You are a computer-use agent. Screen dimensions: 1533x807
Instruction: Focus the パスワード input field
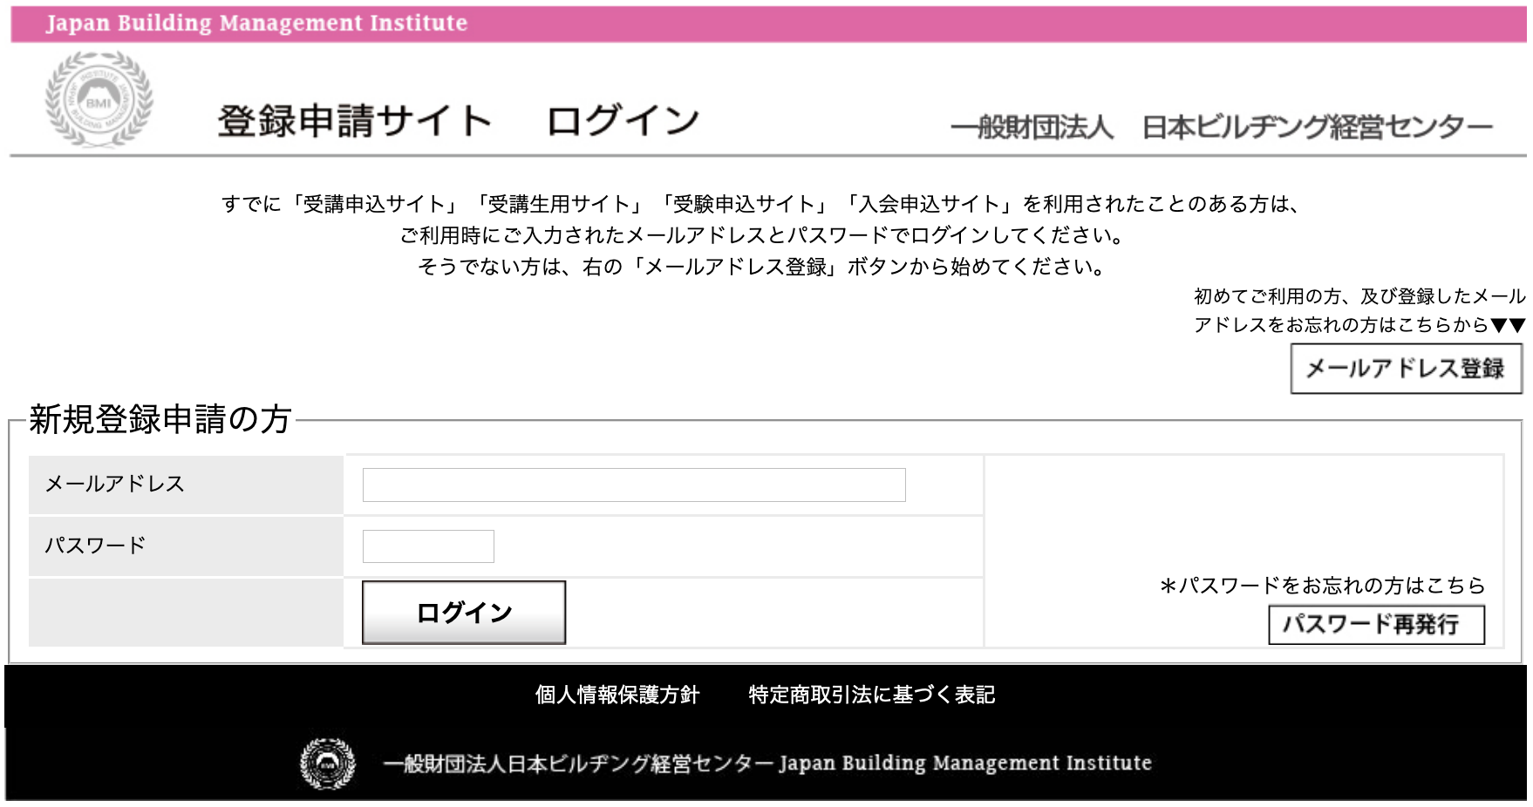[428, 546]
